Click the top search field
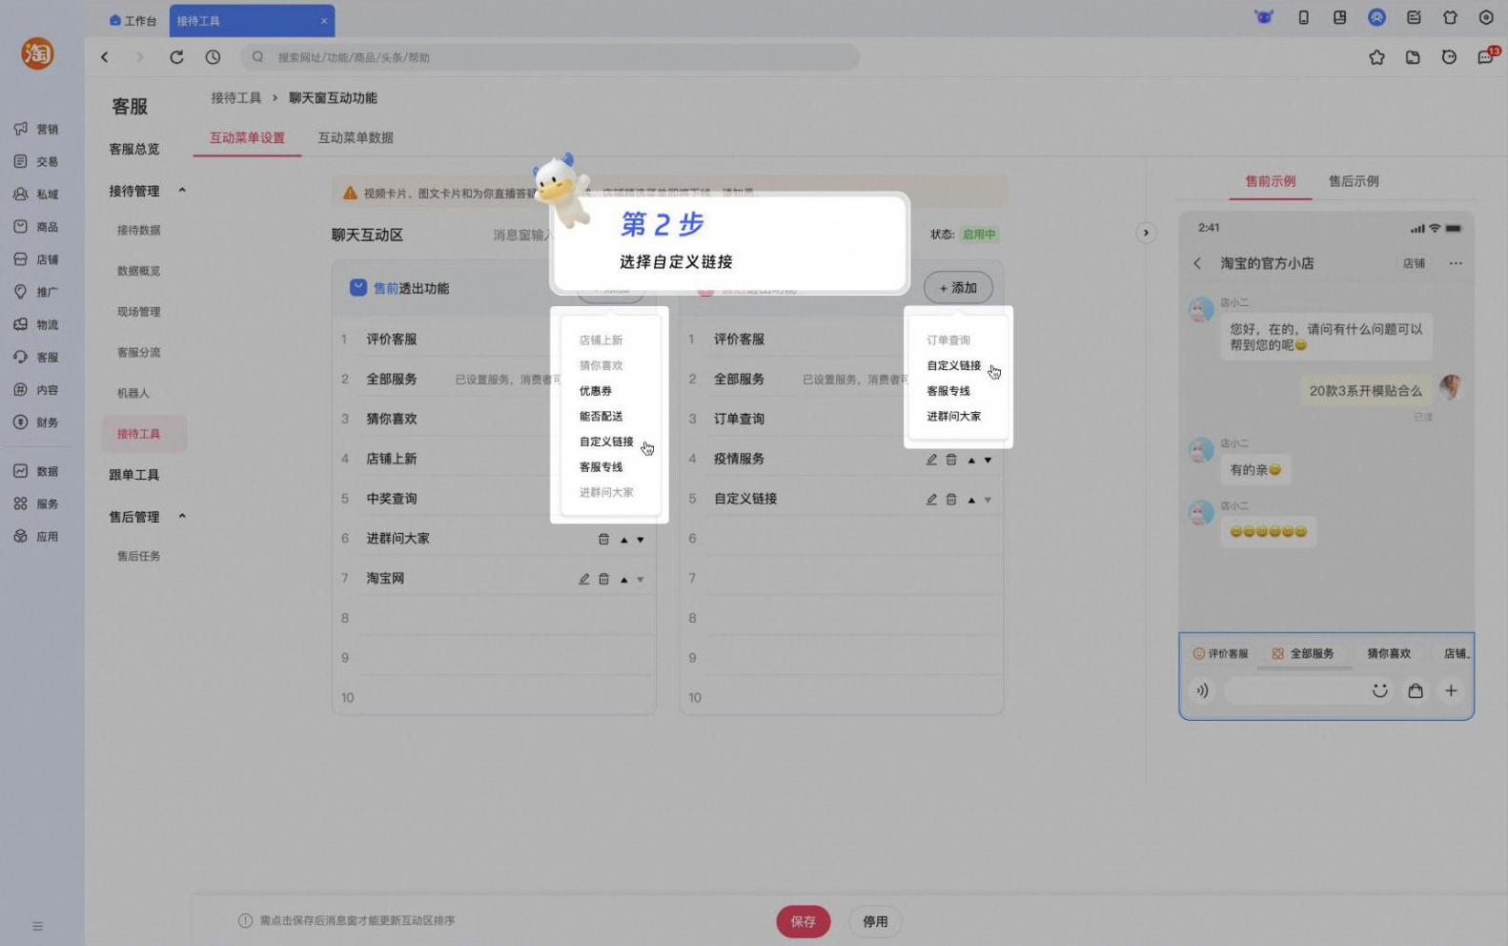Screen dimensions: 1508x946 coord(549,57)
